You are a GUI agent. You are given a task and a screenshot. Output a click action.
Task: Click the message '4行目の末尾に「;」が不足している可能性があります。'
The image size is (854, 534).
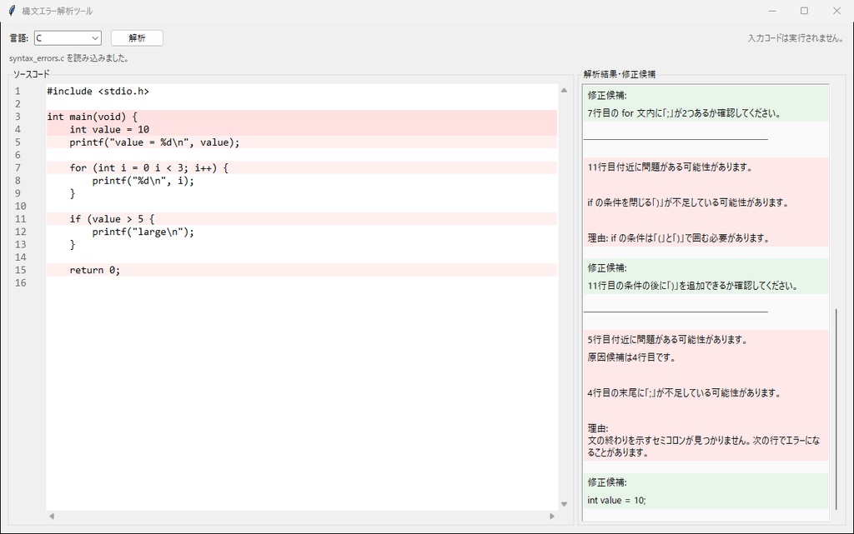click(684, 392)
